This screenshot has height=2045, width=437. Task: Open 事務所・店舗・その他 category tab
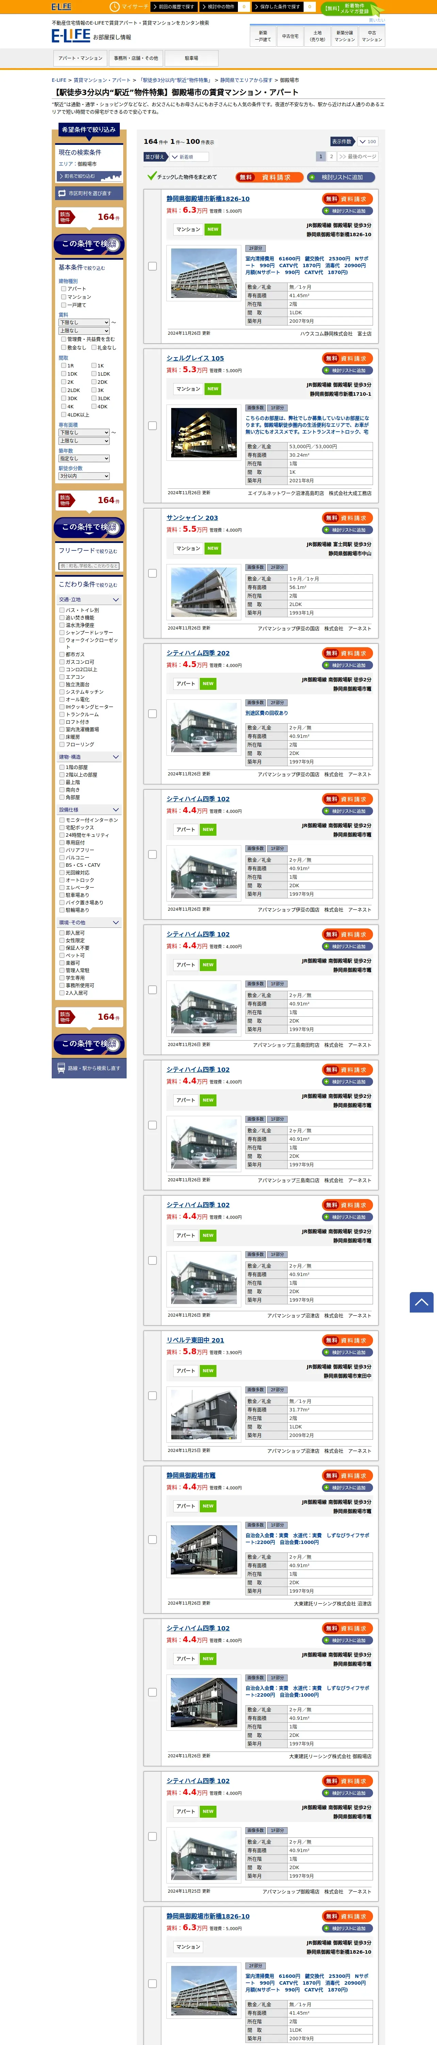135,58
